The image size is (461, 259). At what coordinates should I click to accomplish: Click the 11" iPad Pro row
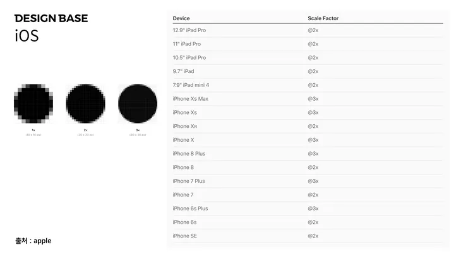[x=308, y=44]
